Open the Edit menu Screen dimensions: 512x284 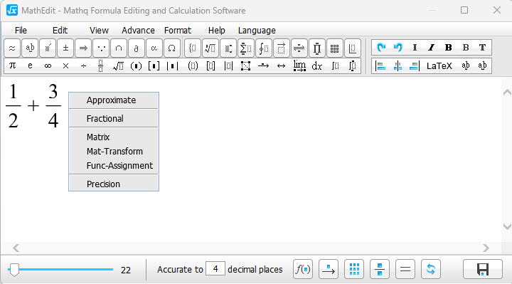(60, 31)
